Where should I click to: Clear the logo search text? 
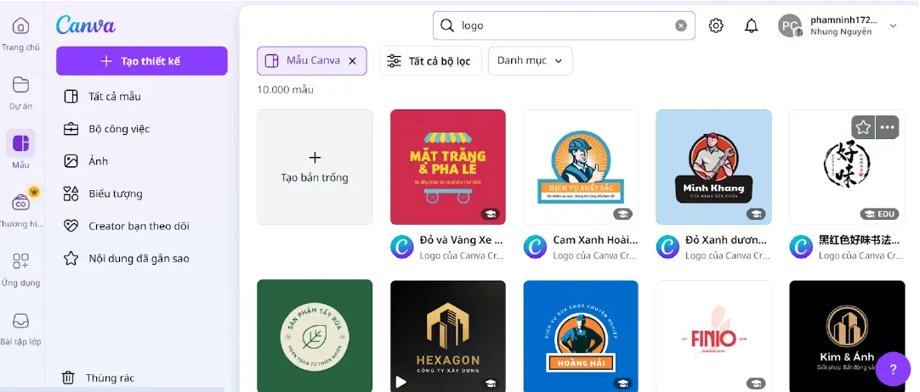pos(680,25)
